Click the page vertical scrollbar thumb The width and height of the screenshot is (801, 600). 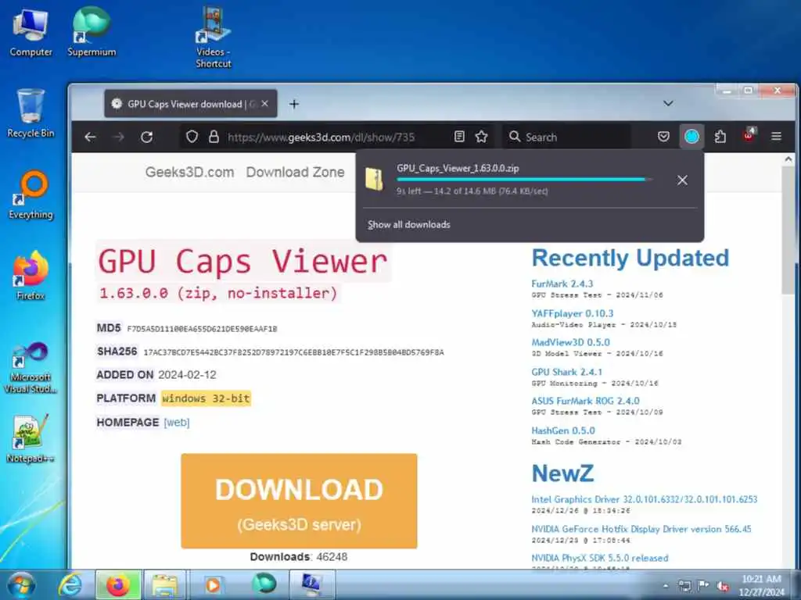coord(788,230)
